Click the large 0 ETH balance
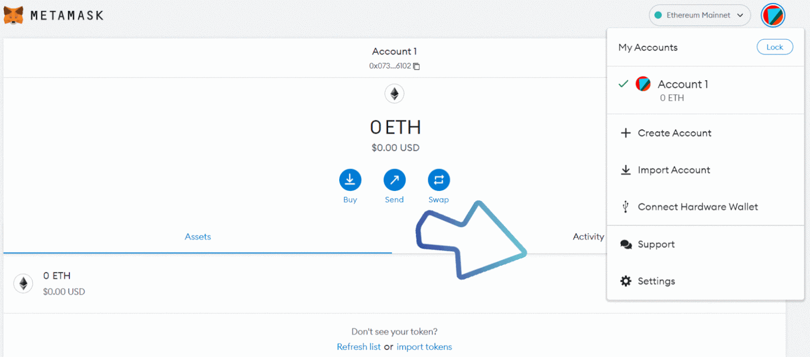810x357 pixels. point(395,127)
